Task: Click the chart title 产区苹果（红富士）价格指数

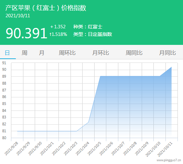Action: (46, 8)
